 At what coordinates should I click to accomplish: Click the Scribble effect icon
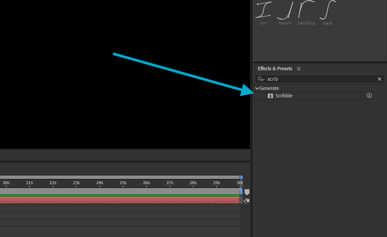point(270,96)
